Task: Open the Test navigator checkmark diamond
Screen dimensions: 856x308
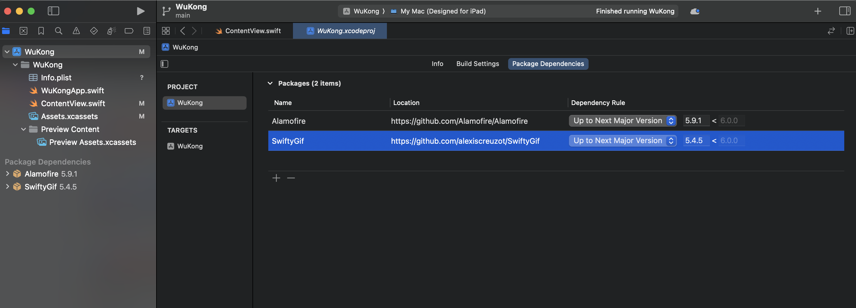Action: coord(94,31)
